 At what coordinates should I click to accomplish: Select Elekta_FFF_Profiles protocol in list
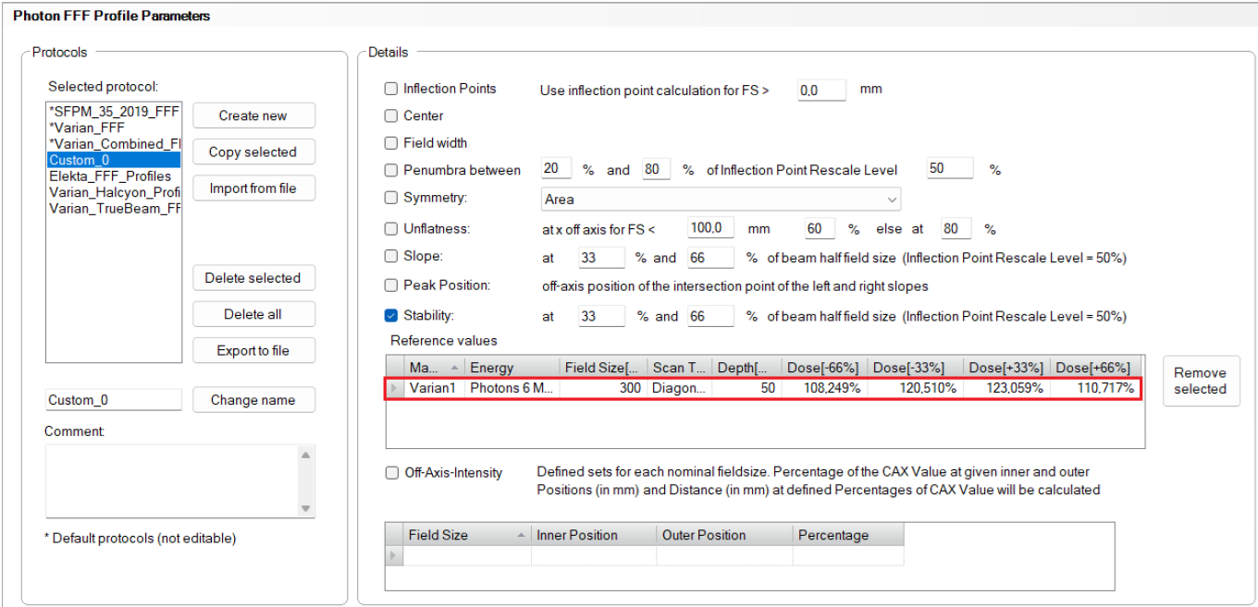pos(110,176)
